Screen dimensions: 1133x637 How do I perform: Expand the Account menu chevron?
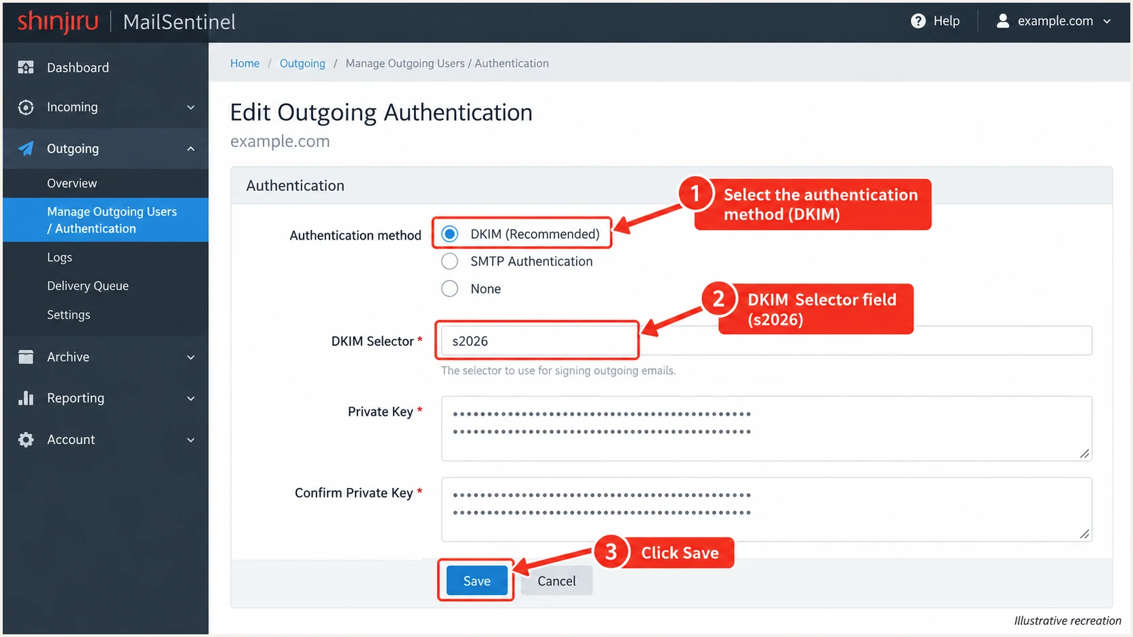point(191,440)
